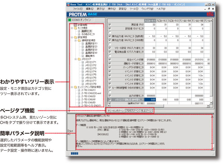Image resolution: width=224 pixels, height=165 pixels.
Task: Click the document icon beside 温調設定(3)
Action: point(83,50)
